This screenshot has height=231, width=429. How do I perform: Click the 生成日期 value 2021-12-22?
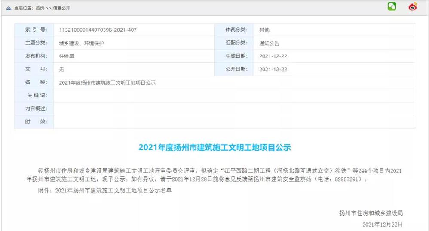273,56
